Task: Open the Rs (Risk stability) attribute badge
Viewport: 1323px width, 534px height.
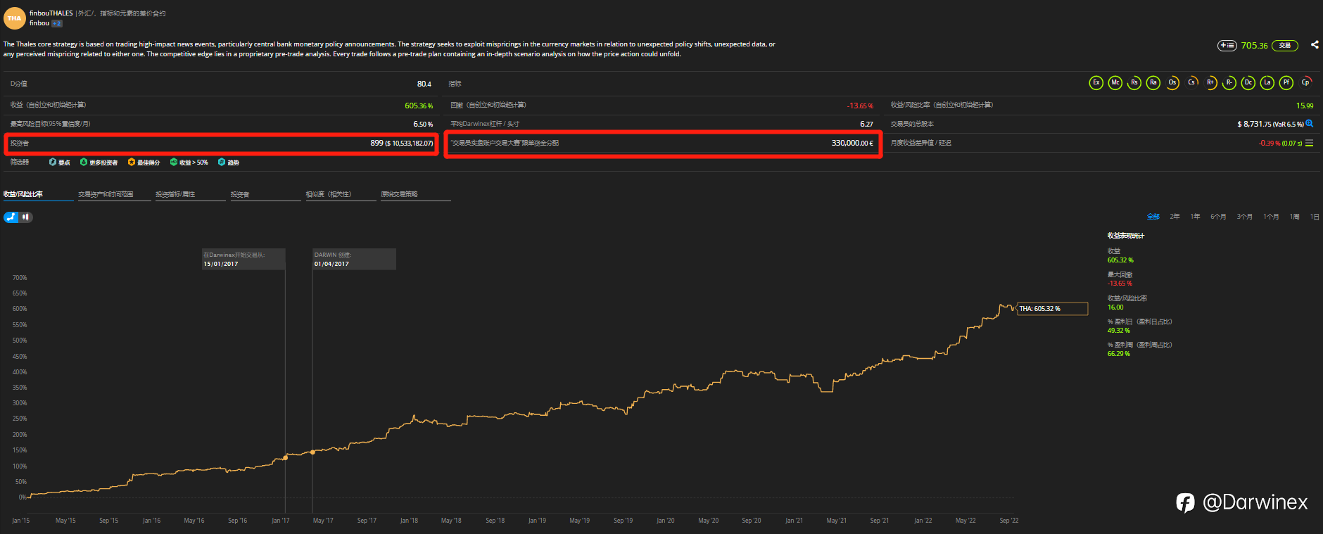Action: pyautogui.click(x=1134, y=83)
